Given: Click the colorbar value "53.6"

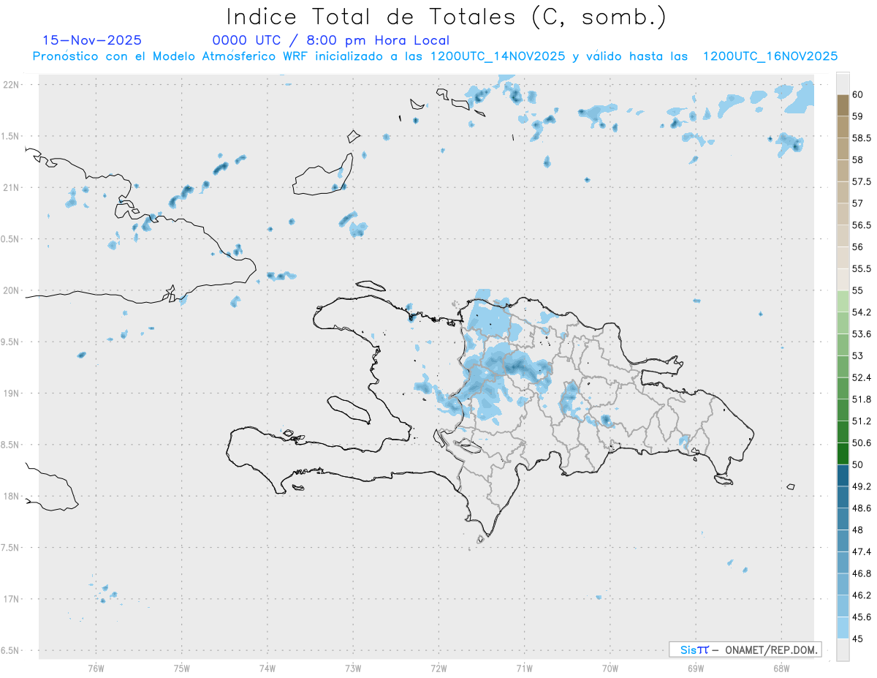Looking at the screenshot, I should pos(862,334).
